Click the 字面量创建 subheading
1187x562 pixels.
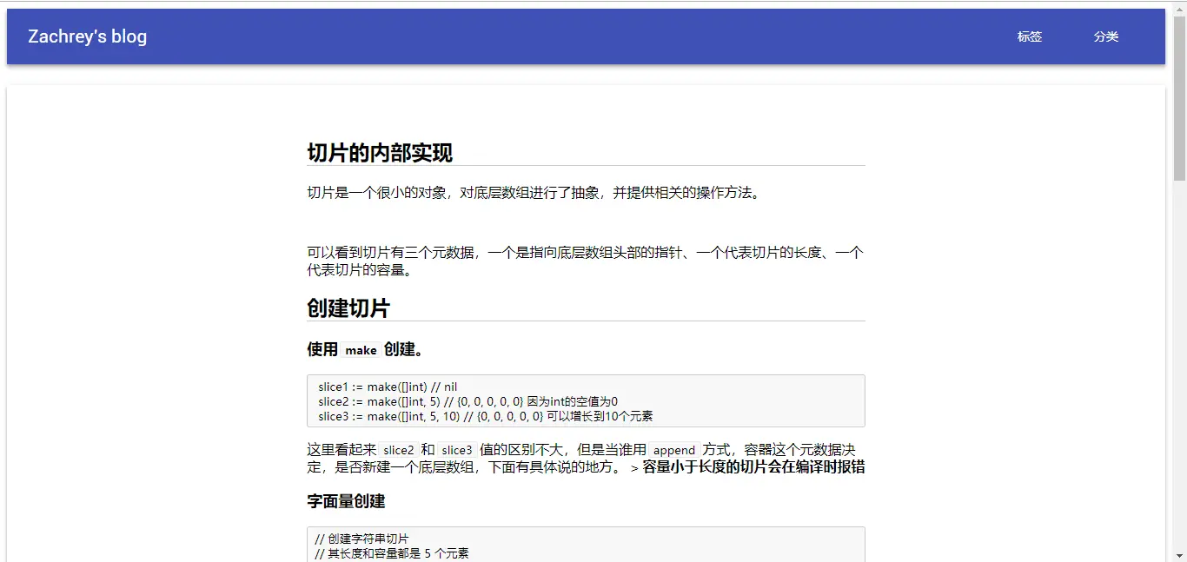[347, 501]
